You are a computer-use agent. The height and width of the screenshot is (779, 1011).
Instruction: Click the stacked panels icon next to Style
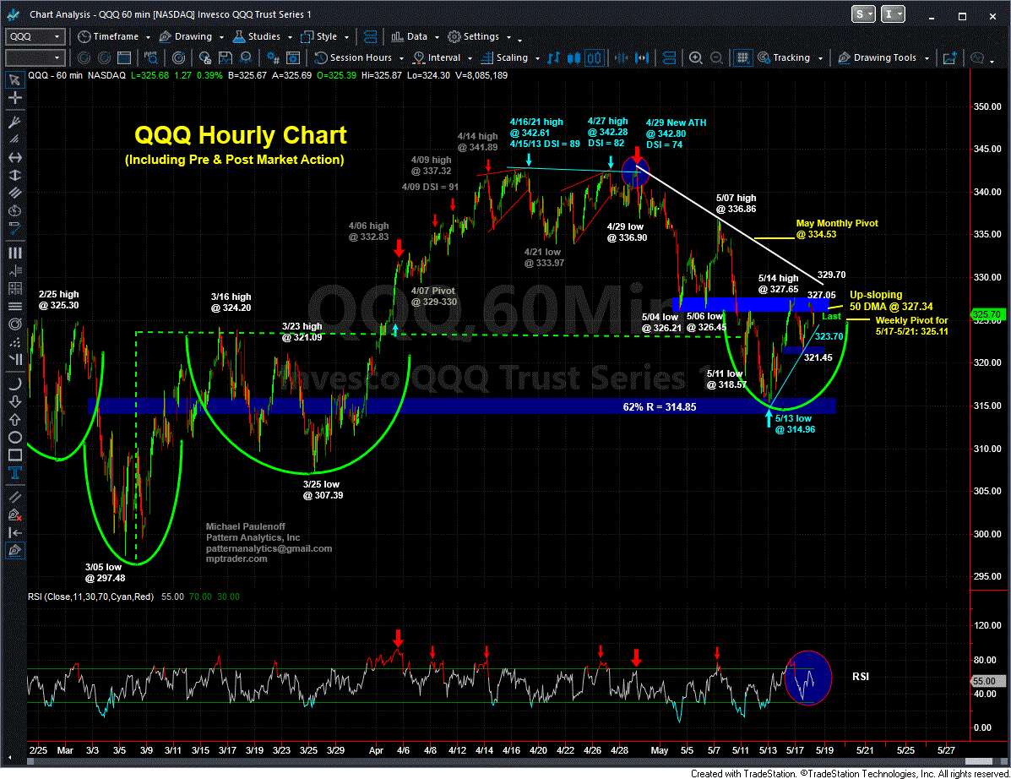click(x=370, y=37)
